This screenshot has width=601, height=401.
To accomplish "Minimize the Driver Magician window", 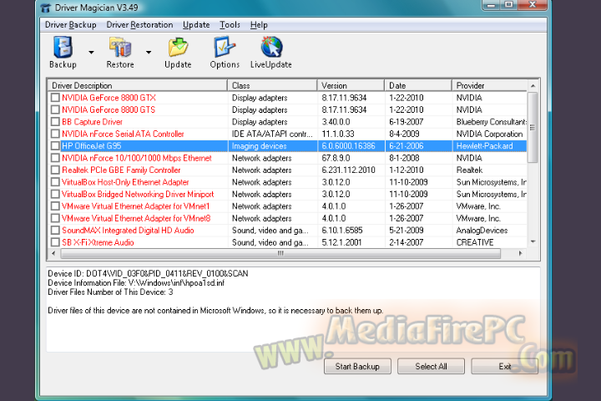I will (491, 5).
